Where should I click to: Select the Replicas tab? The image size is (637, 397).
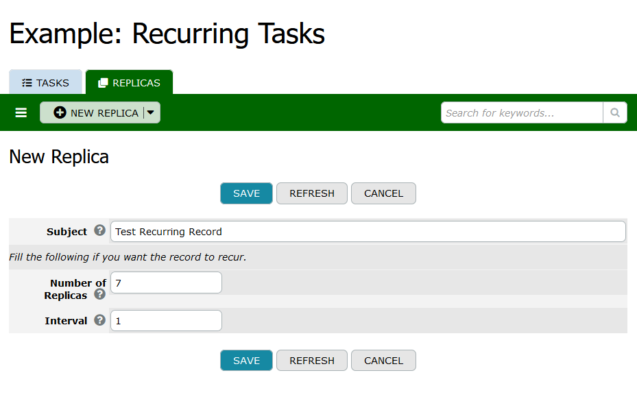129,82
